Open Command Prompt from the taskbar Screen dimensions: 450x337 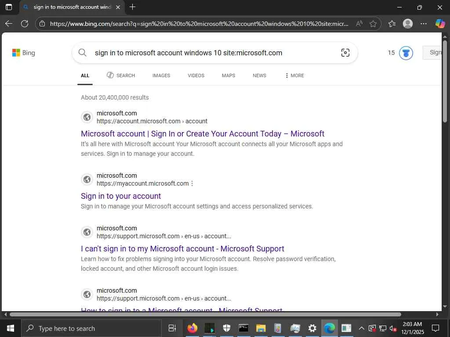[x=243, y=328]
